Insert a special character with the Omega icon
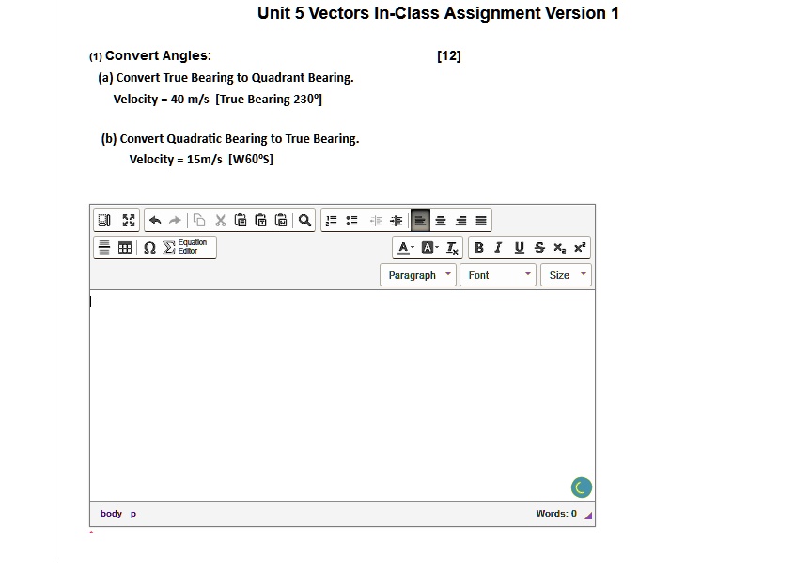The width and height of the screenshot is (810, 571). [x=148, y=247]
